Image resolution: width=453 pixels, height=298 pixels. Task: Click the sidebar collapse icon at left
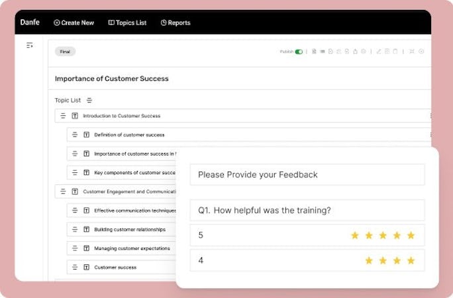30,45
